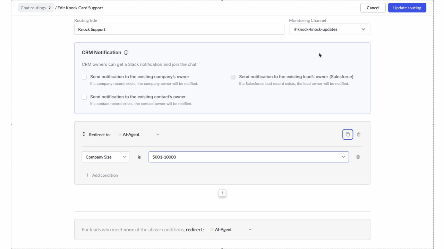Viewport: 444px width, 249px height.
Task: Click the Cancel button
Action: (x=373, y=8)
